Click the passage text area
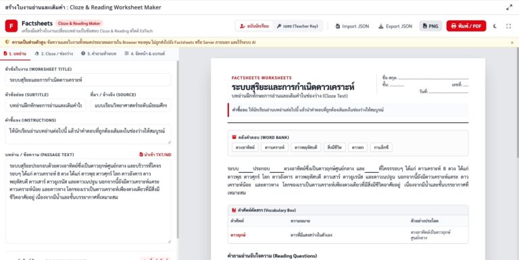 coord(88,201)
